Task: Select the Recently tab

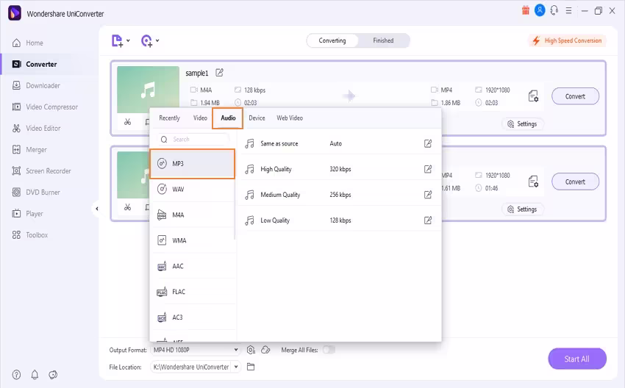Action: [x=169, y=118]
